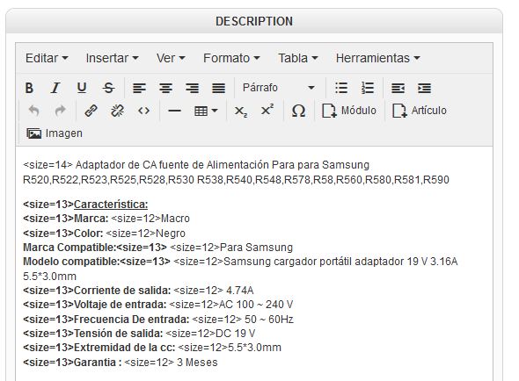Viewport: 519px width, 381px height.
Task: Justify the text alignment
Action: pyautogui.click(x=218, y=88)
